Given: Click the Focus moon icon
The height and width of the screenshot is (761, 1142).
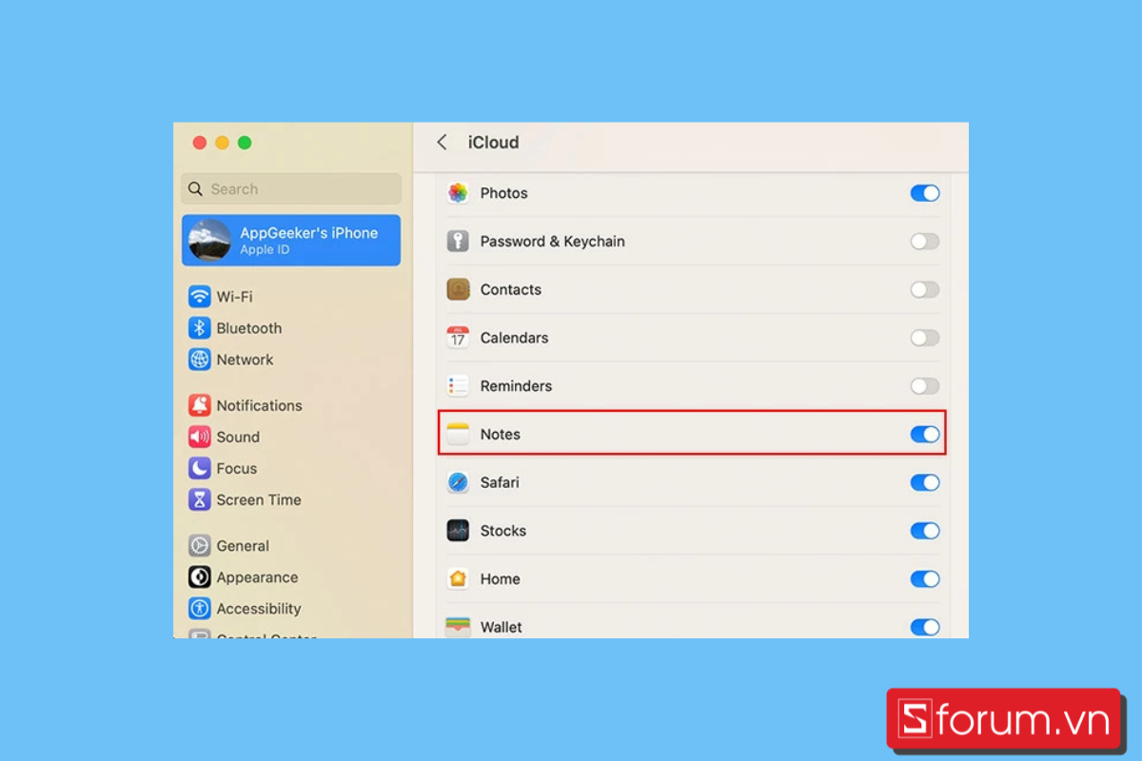Looking at the screenshot, I should click(x=199, y=468).
